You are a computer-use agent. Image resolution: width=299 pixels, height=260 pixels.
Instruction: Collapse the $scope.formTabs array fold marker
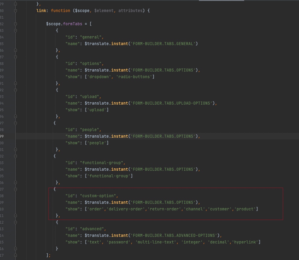[x=15, y=24]
